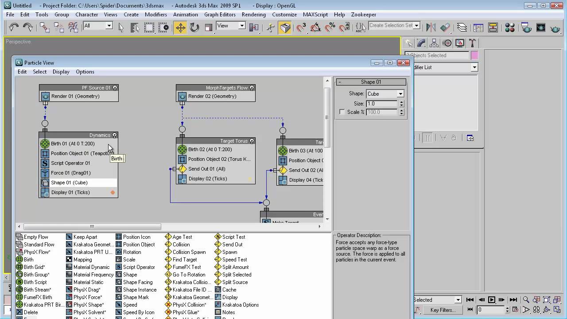The height and width of the screenshot is (319, 567).
Task: Switch to the Hierarchy command panel tab
Action: coord(434,43)
